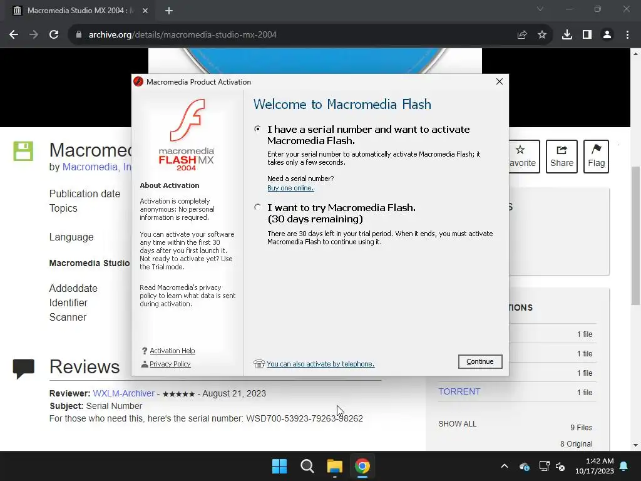Open File Explorer from the taskbar
This screenshot has height=481, width=641.
pyautogui.click(x=334, y=466)
